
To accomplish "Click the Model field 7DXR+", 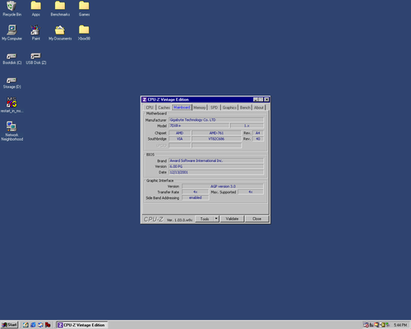I will [x=199, y=126].
